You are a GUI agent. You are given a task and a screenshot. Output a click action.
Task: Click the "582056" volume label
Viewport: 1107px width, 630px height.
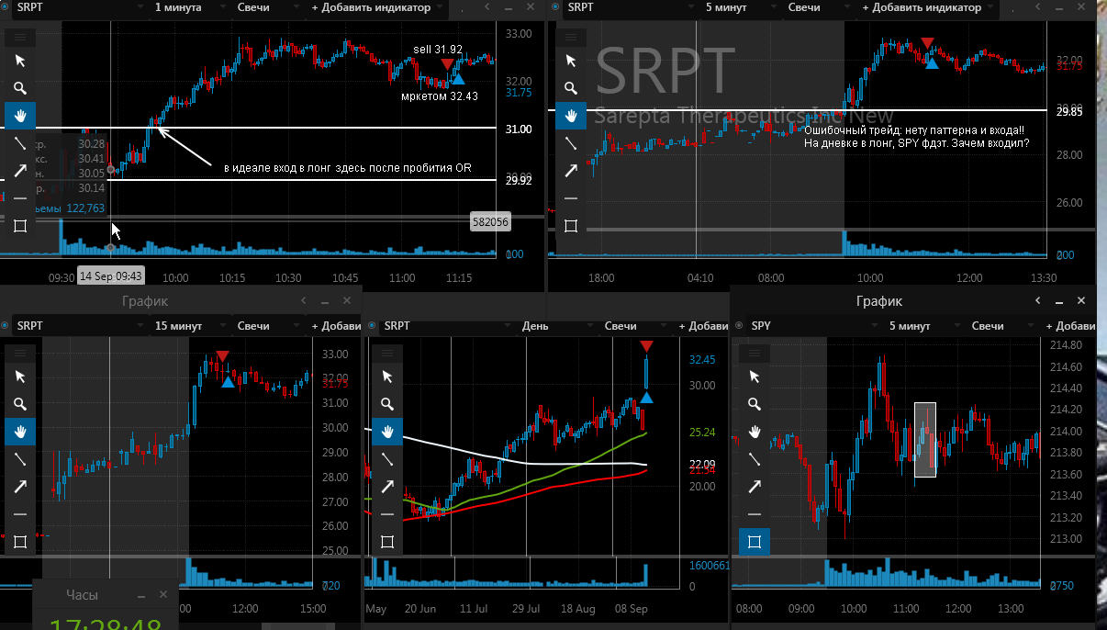coord(490,221)
